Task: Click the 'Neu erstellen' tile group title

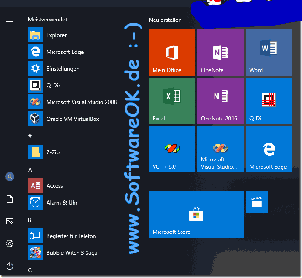Action: [165, 20]
